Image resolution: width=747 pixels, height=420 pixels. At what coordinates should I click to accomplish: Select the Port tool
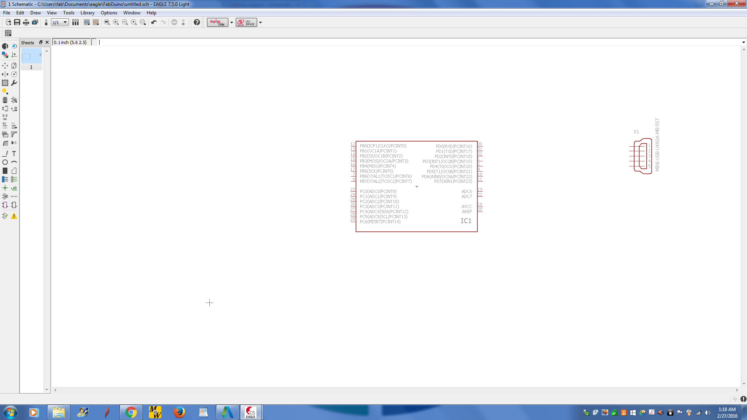[x=14, y=205]
